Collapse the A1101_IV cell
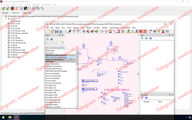The image size is (192, 120). 6,19
